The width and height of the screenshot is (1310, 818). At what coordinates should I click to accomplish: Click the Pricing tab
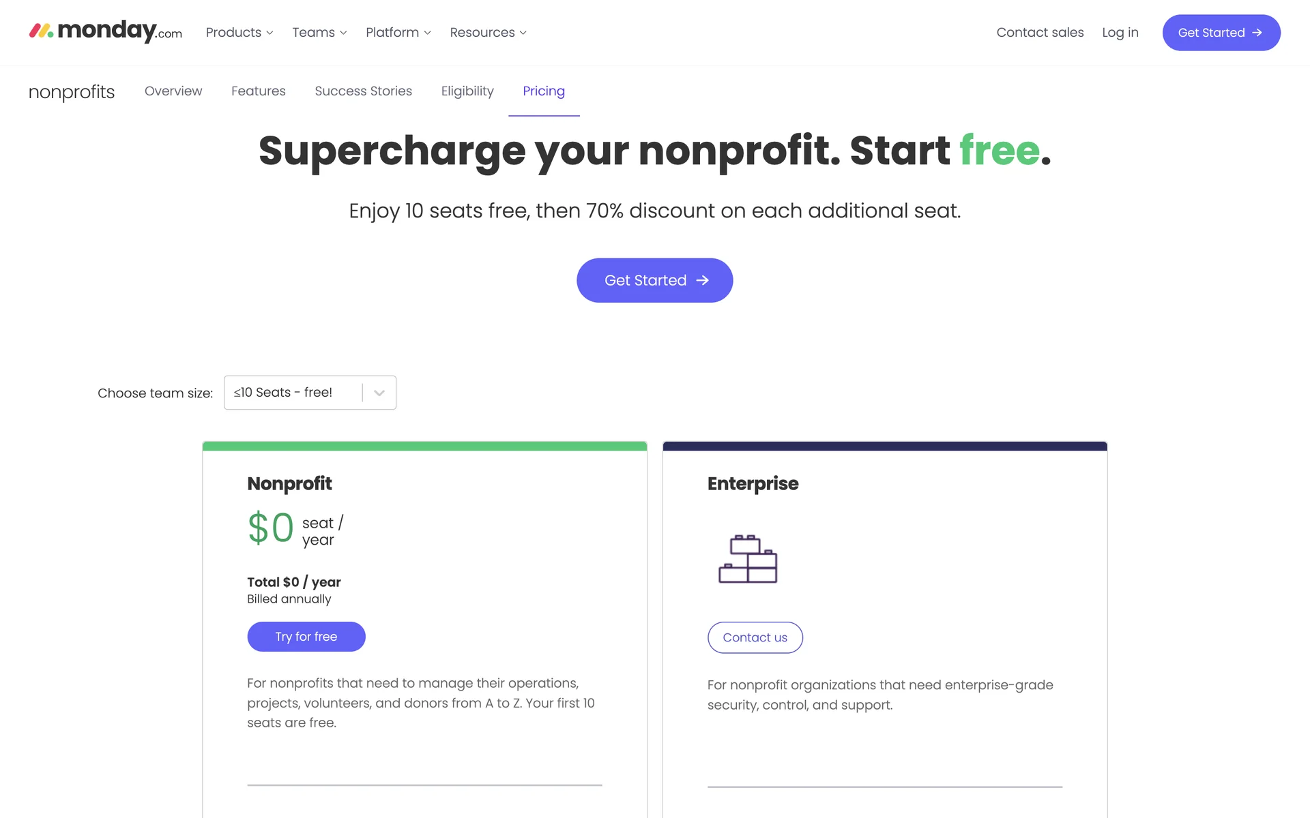click(544, 91)
